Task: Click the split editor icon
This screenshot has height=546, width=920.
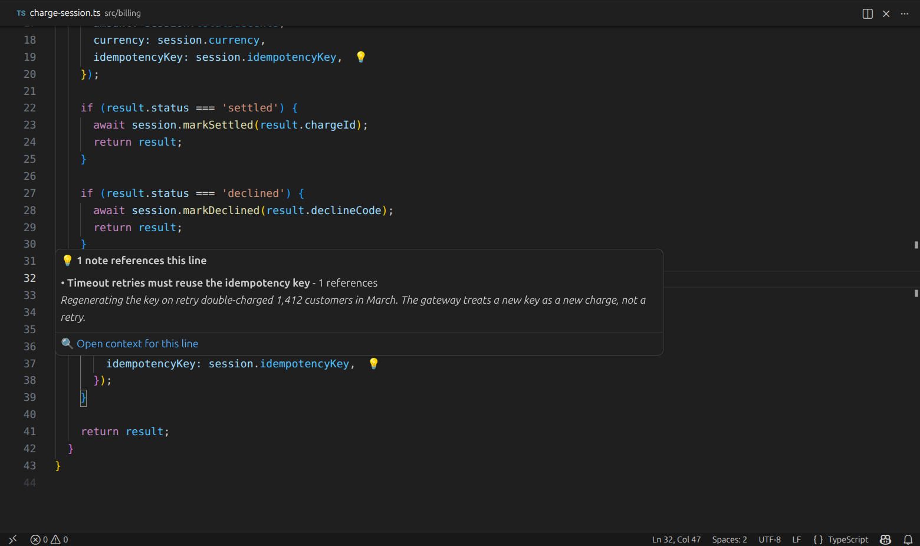Action: pyautogui.click(x=868, y=14)
